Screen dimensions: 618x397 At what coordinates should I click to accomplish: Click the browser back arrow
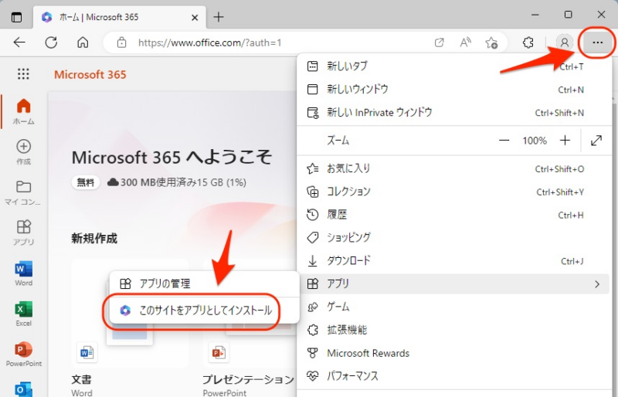tap(19, 42)
